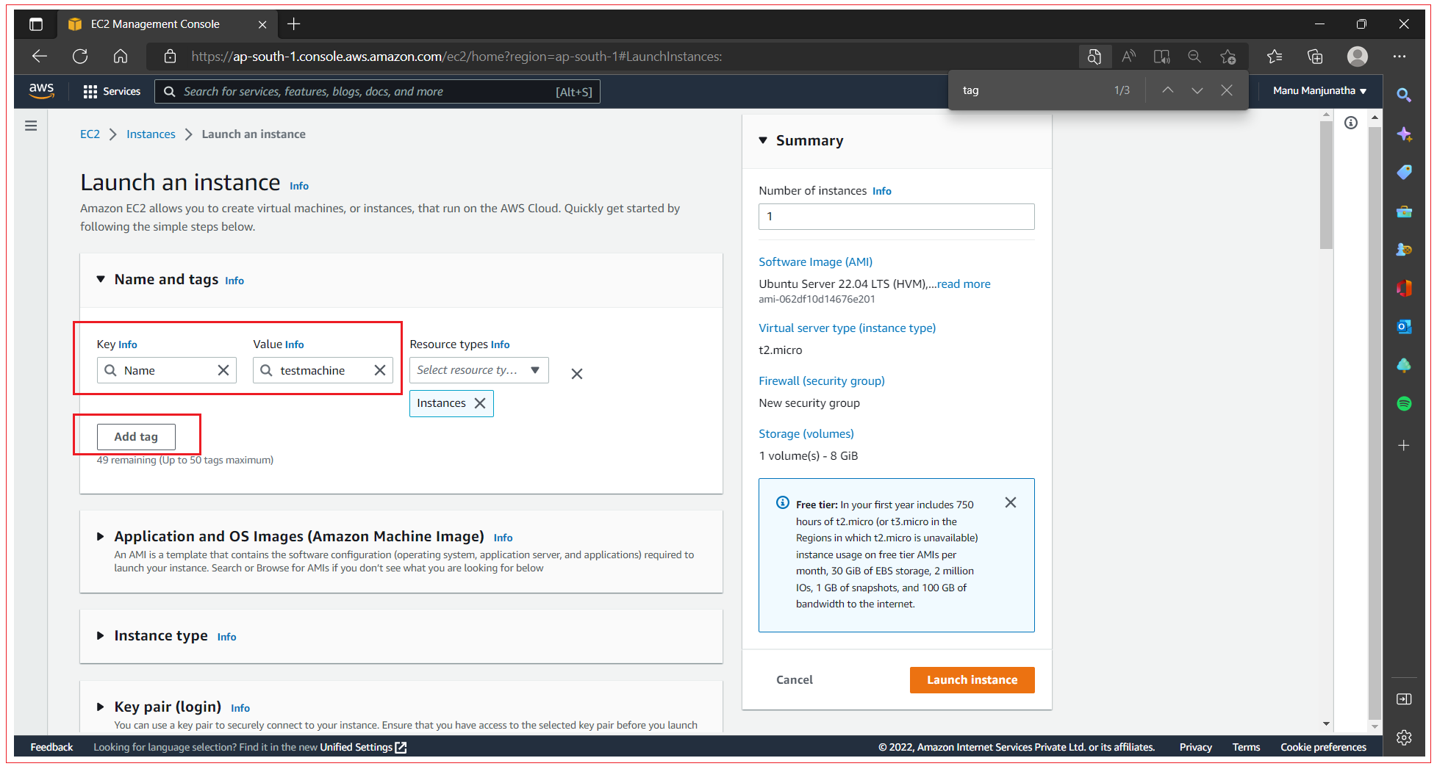Open the left navigation hamburger menu

[31, 126]
